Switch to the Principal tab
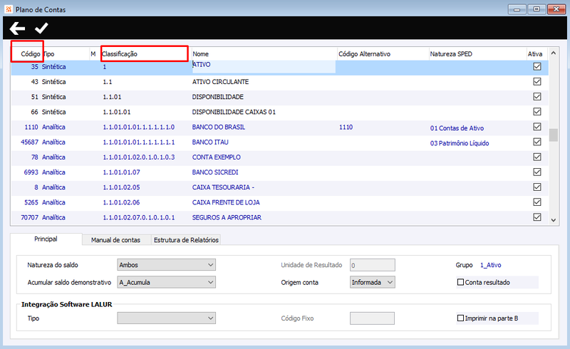 click(x=46, y=239)
